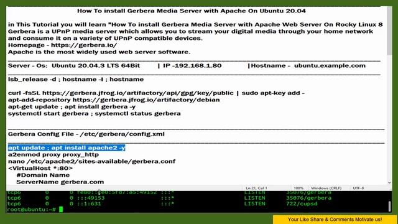Click the 'nano /etc/apache2/sites-available/gerbera.conf' line
The image size is (398, 224).
point(91,162)
